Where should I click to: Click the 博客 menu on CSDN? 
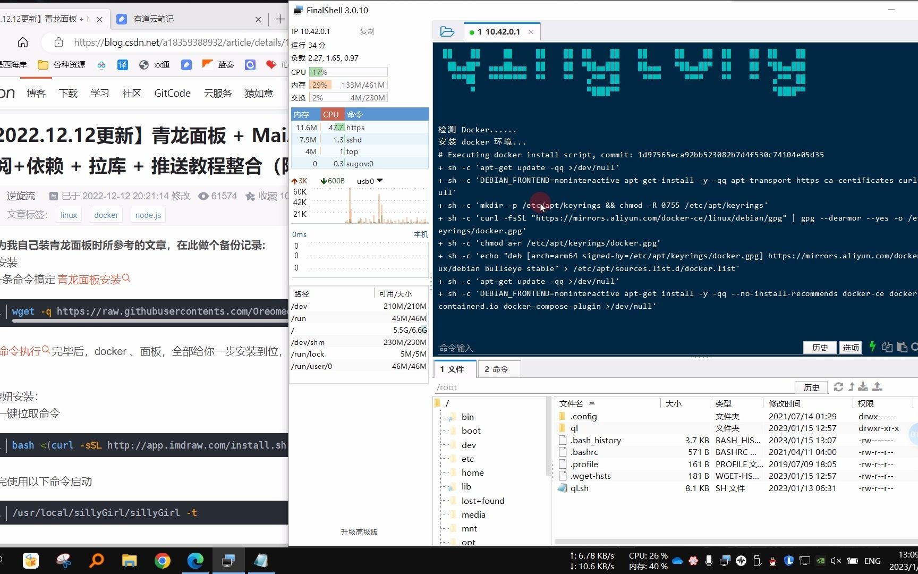pyautogui.click(x=36, y=93)
